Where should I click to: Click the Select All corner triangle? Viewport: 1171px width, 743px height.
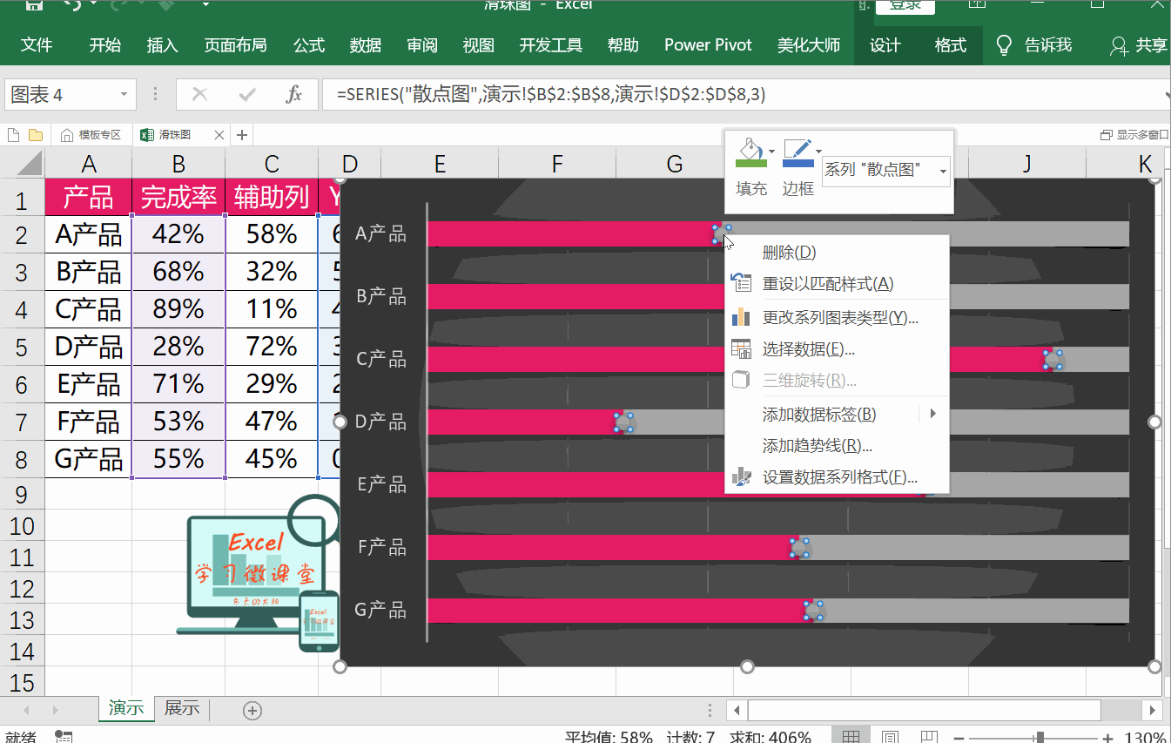[28, 163]
